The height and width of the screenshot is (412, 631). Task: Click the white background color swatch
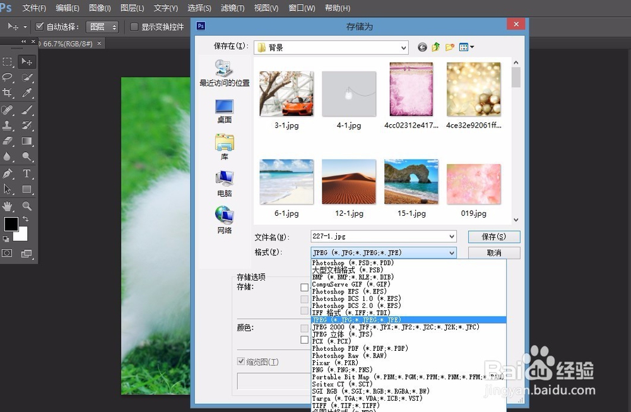tap(23, 236)
